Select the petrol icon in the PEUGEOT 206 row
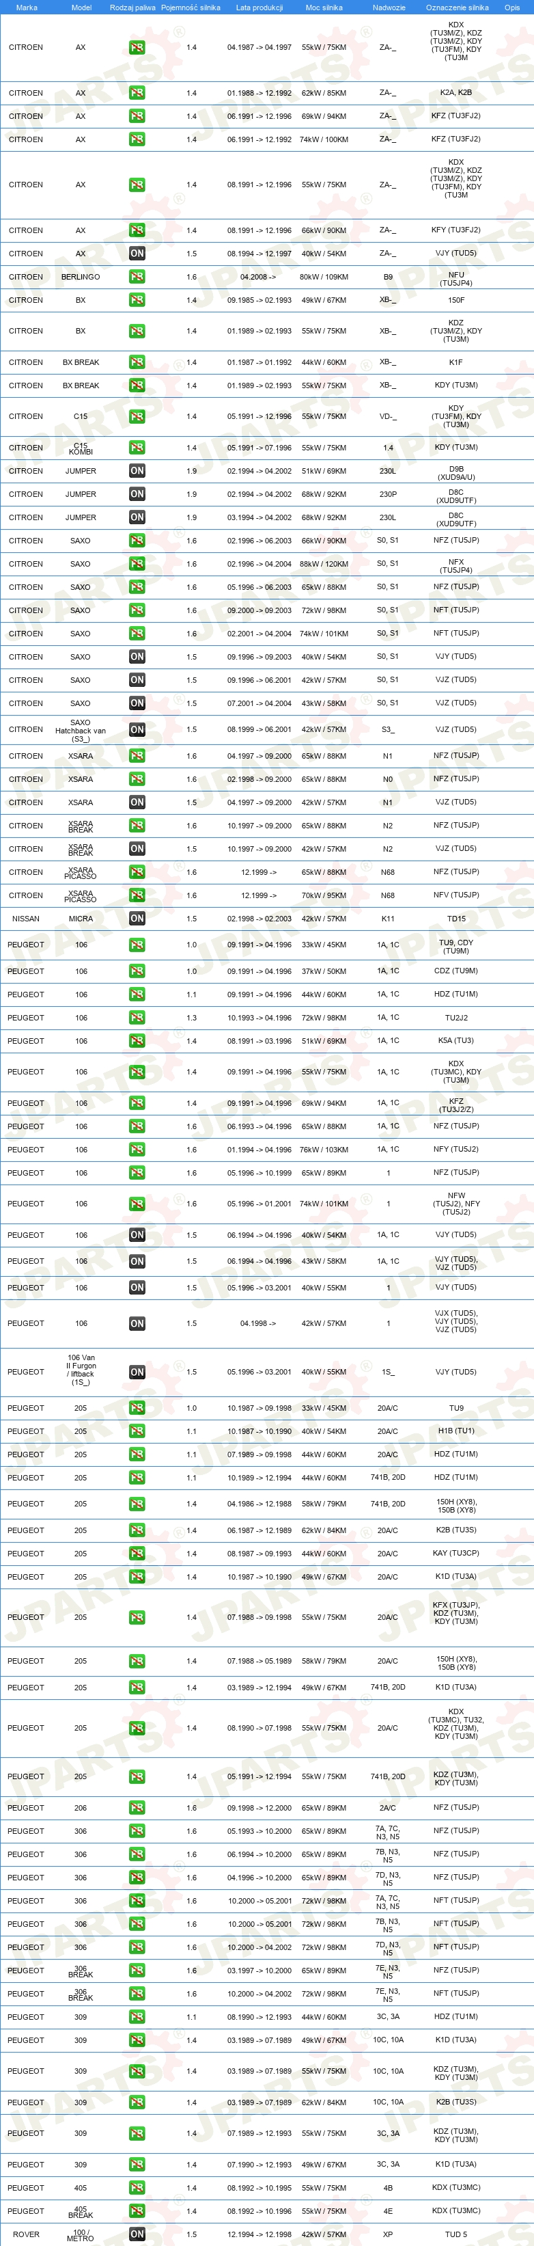Viewport: 534px width, 2246px height. (x=137, y=1807)
